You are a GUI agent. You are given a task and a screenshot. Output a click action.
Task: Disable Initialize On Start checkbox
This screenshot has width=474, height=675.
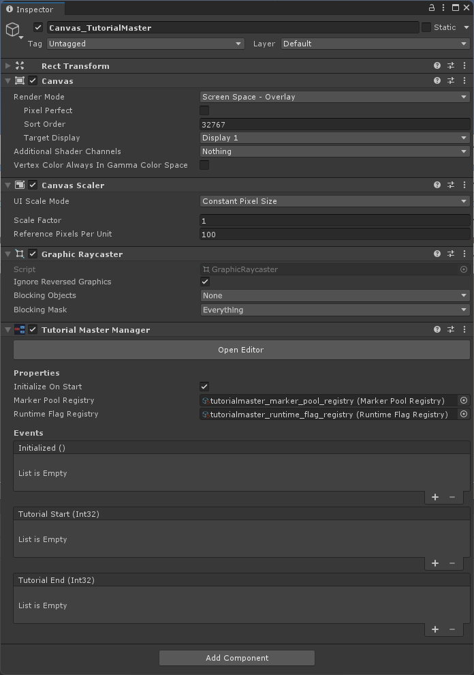point(204,387)
